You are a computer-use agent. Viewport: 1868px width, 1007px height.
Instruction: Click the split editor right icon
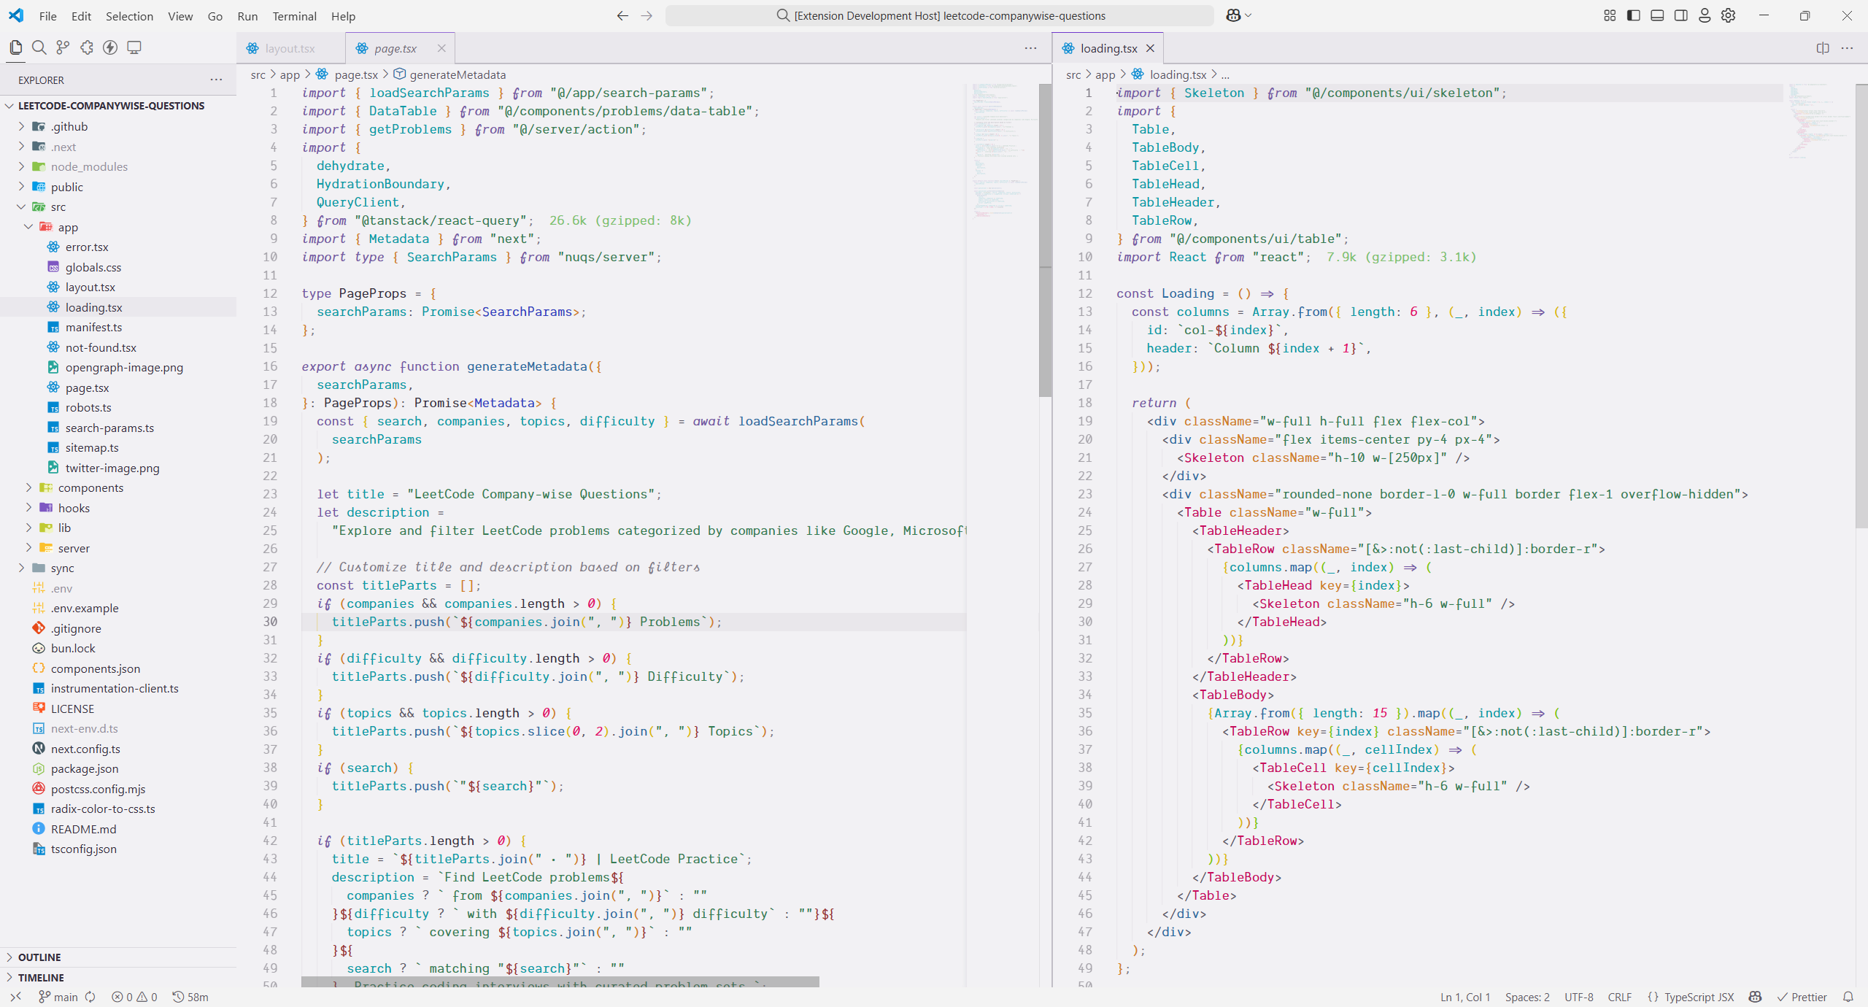(x=1823, y=48)
